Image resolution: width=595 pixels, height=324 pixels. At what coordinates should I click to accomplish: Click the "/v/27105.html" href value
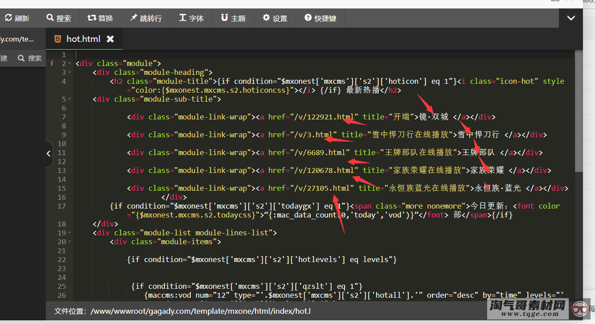[x=322, y=188]
